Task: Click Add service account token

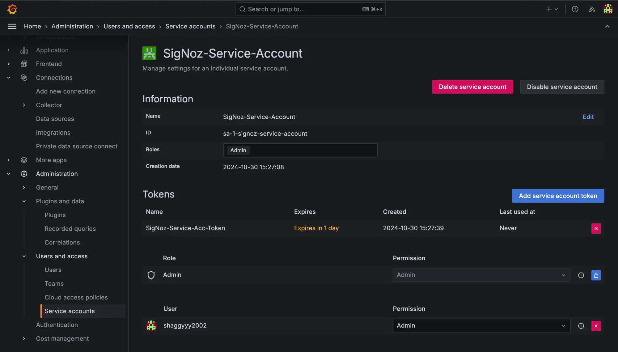Action: pyautogui.click(x=558, y=196)
